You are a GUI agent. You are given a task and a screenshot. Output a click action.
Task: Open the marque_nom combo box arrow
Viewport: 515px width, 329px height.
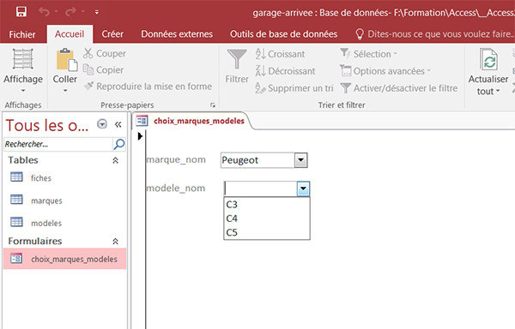click(300, 160)
